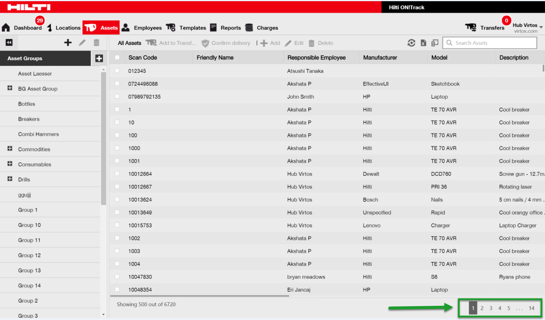Toggle the select-all checkbox in the header row
The image size is (545, 320).
click(x=117, y=57)
